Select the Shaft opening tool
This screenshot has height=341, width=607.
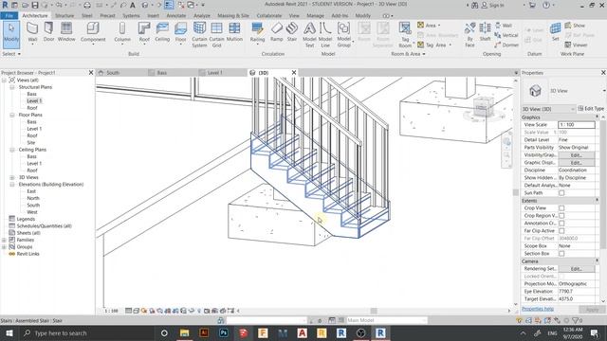pyautogui.click(x=485, y=31)
